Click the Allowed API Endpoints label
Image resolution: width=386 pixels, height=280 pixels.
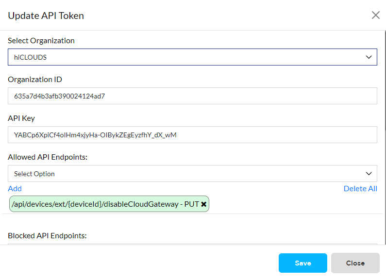click(48, 157)
